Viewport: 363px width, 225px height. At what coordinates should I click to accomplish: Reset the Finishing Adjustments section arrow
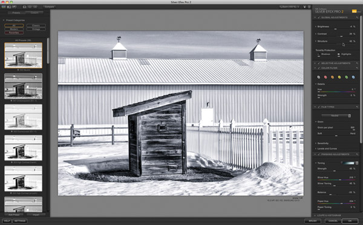(357, 154)
